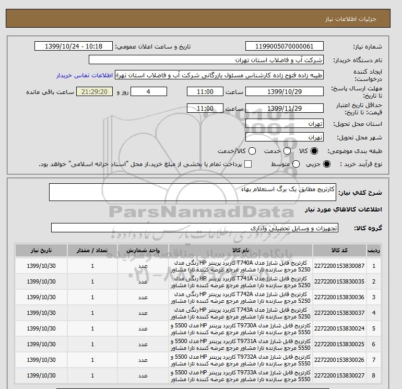The image size is (402, 389).
Task: Click item code 2272200153830087
Action: click(339, 266)
